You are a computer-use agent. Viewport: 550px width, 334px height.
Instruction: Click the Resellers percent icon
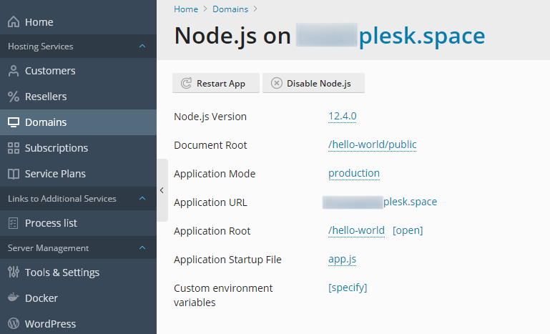click(14, 97)
